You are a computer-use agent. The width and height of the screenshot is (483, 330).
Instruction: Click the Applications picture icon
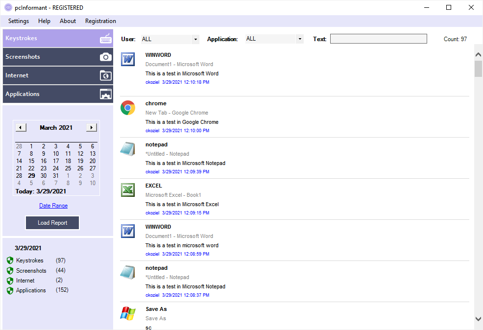coord(106,94)
